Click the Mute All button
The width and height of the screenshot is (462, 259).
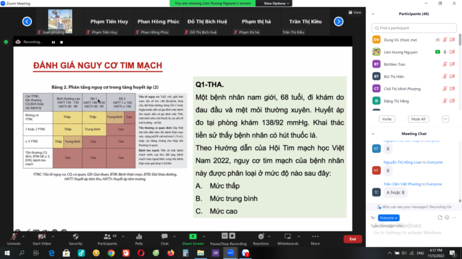tap(417, 119)
